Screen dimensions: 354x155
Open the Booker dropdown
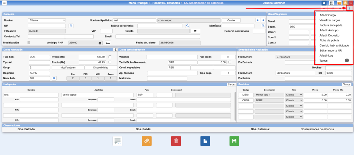47,20
